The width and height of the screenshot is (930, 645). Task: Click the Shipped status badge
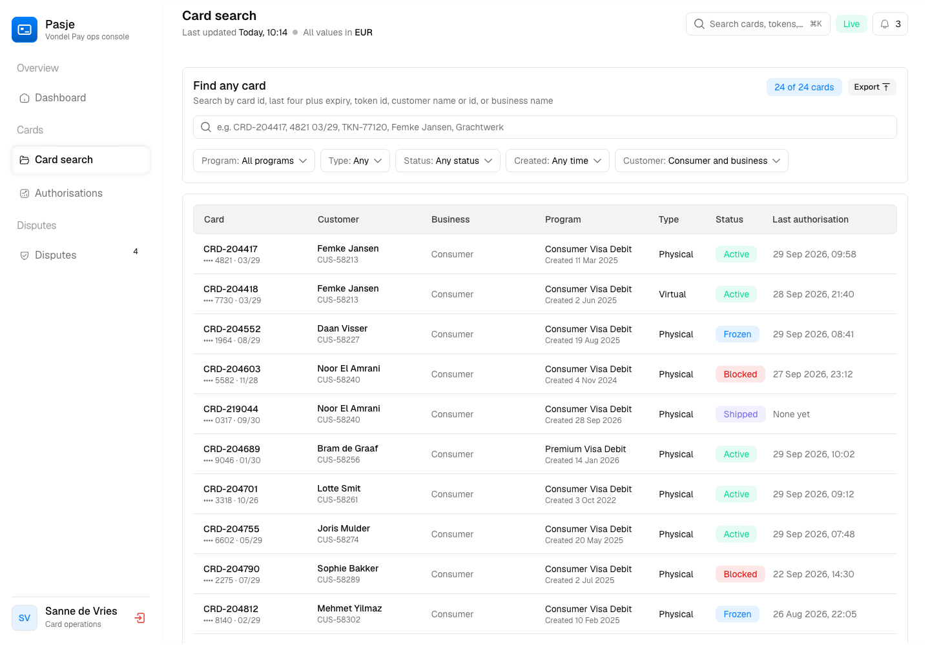click(741, 414)
